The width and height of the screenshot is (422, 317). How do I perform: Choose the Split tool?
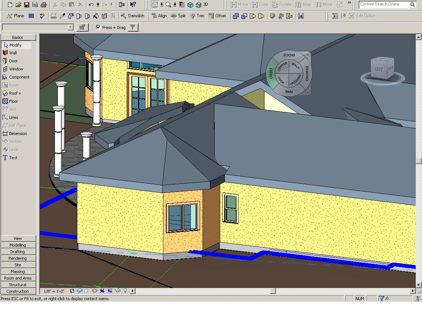[178, 16]
